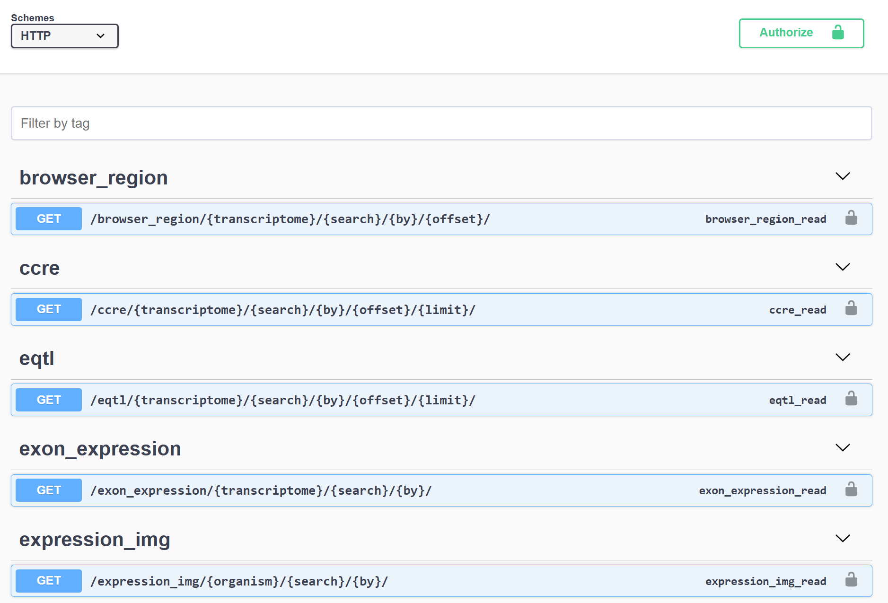The height and width of the screenshot is (603, 888).
Task: Collapse the exon_expression section chevron
Action: (843, 448)
